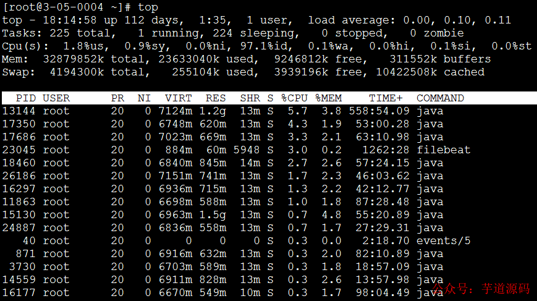The width and height of the screenshot is (537, 301).
Task: Select PID 13144 in the process list
Action: click(x=19, y=111)
